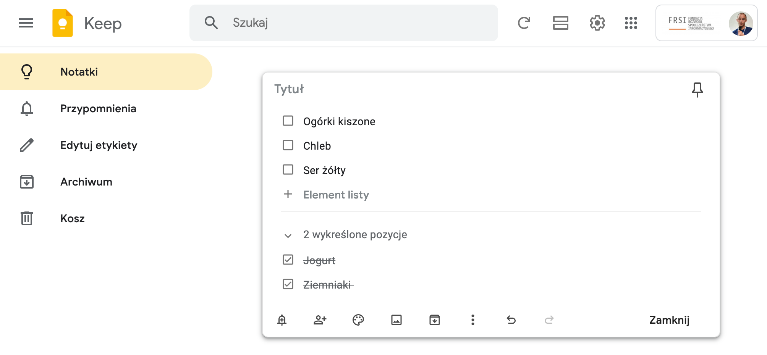Pin the note with the pushpin icon
The height and width of the screenshot is (355, 767).
tap(697, 90)
